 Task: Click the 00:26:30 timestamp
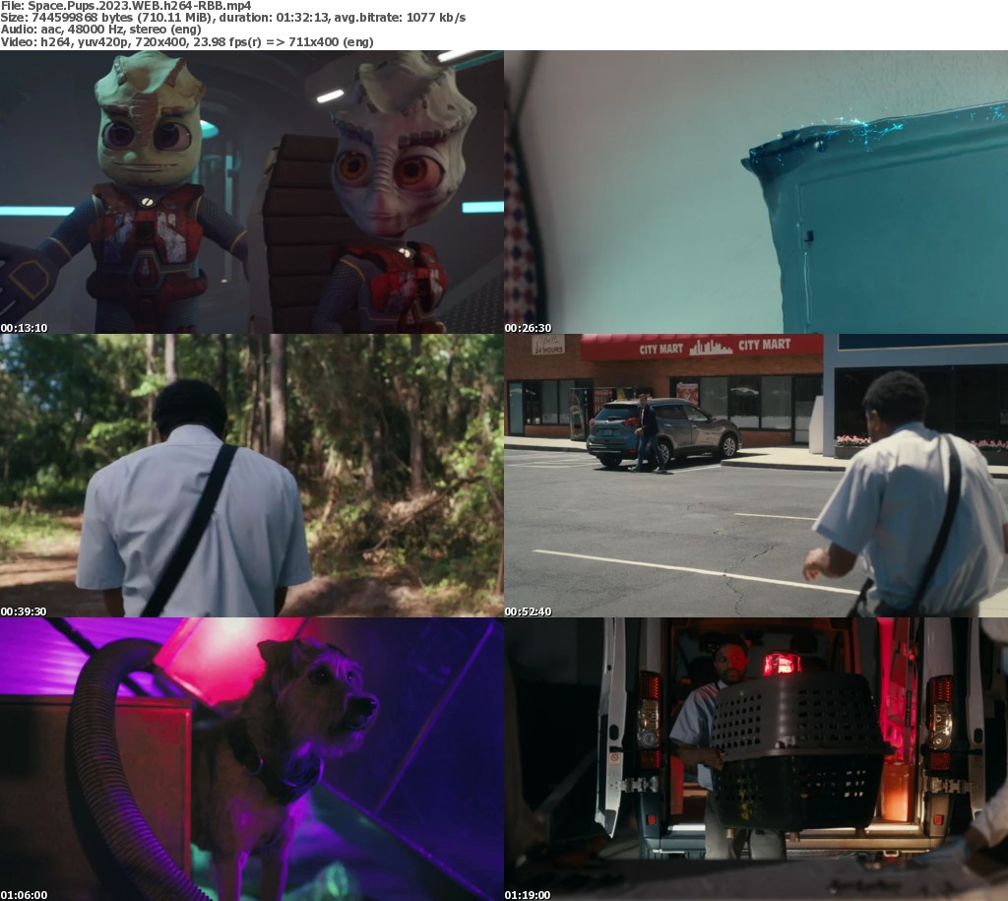(528, 328)
